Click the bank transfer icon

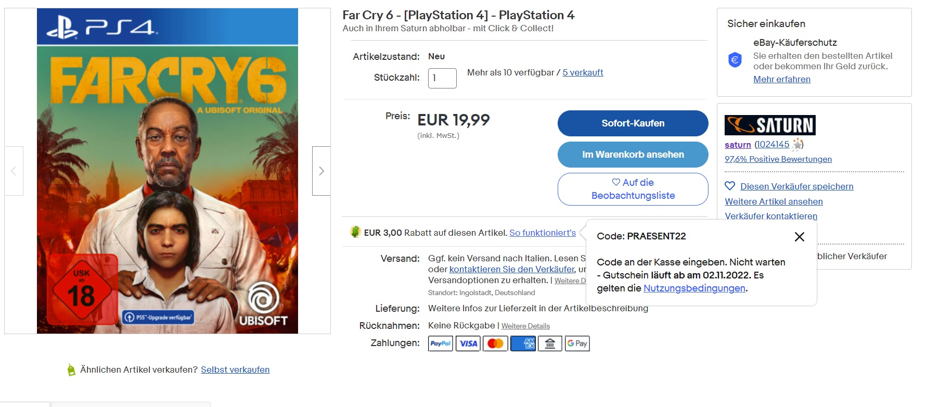click(550, 344)
